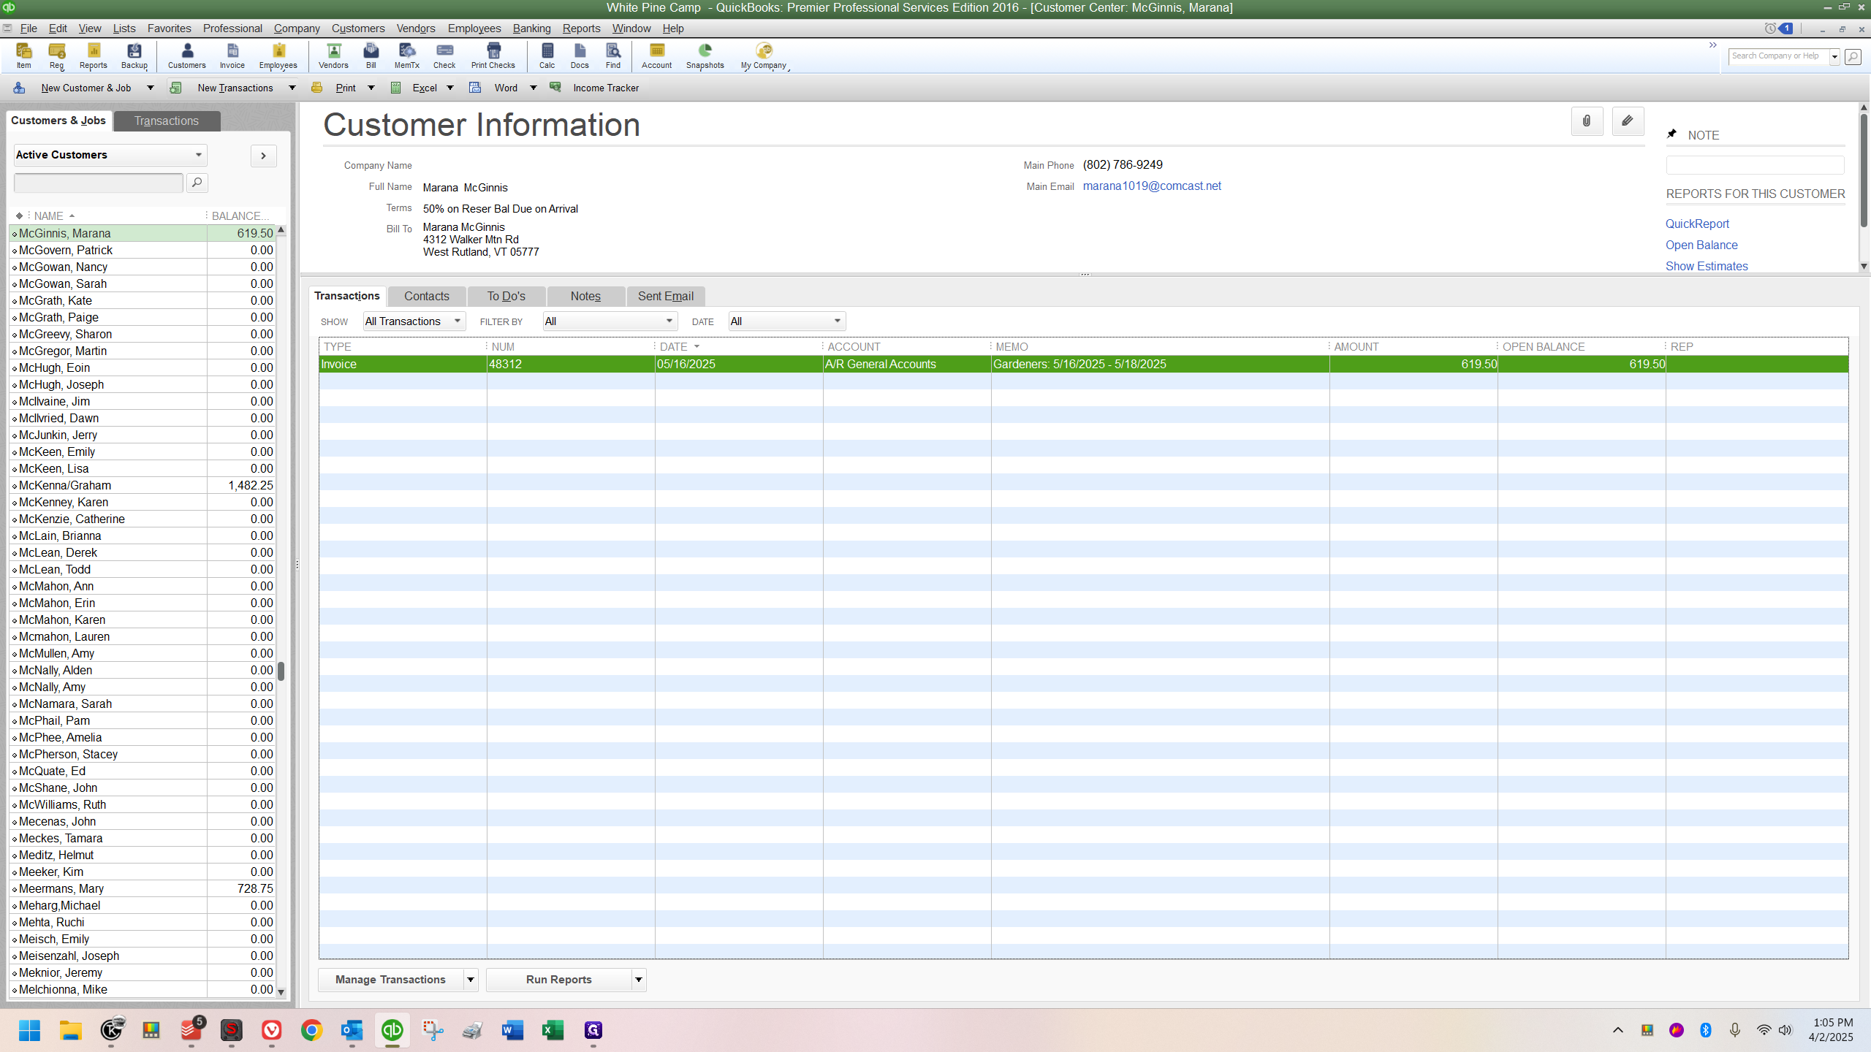The width and height of the screenshot is (1871, 1052).
Task: Open the Date filter dropdown
Action: point(786,321)
